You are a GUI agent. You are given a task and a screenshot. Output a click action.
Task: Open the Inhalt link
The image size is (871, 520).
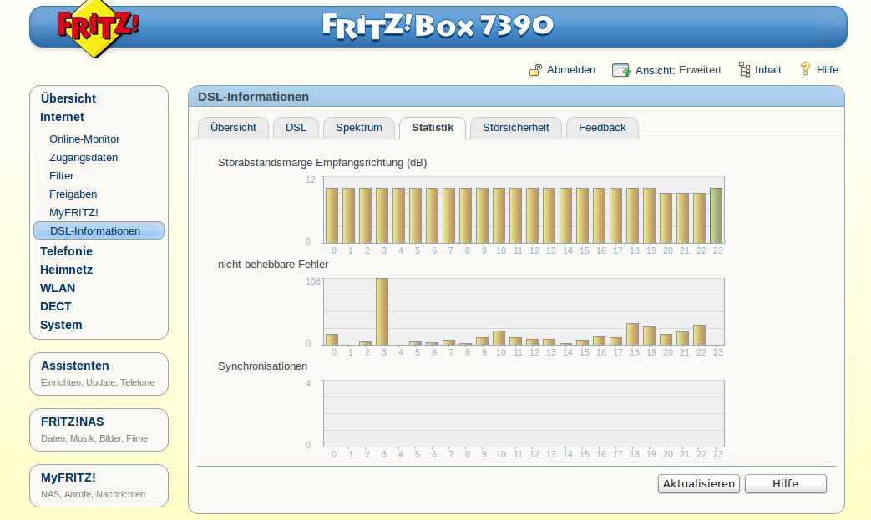(768, 70)
